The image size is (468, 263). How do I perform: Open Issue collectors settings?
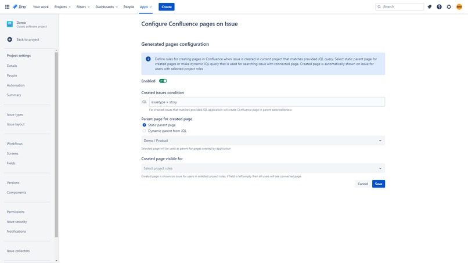coord(18,251)
